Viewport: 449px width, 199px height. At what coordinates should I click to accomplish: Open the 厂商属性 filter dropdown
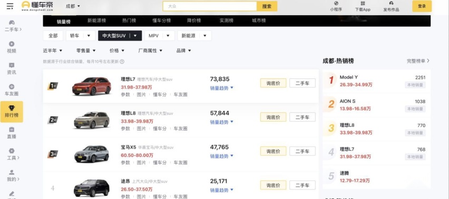point(150,51)
